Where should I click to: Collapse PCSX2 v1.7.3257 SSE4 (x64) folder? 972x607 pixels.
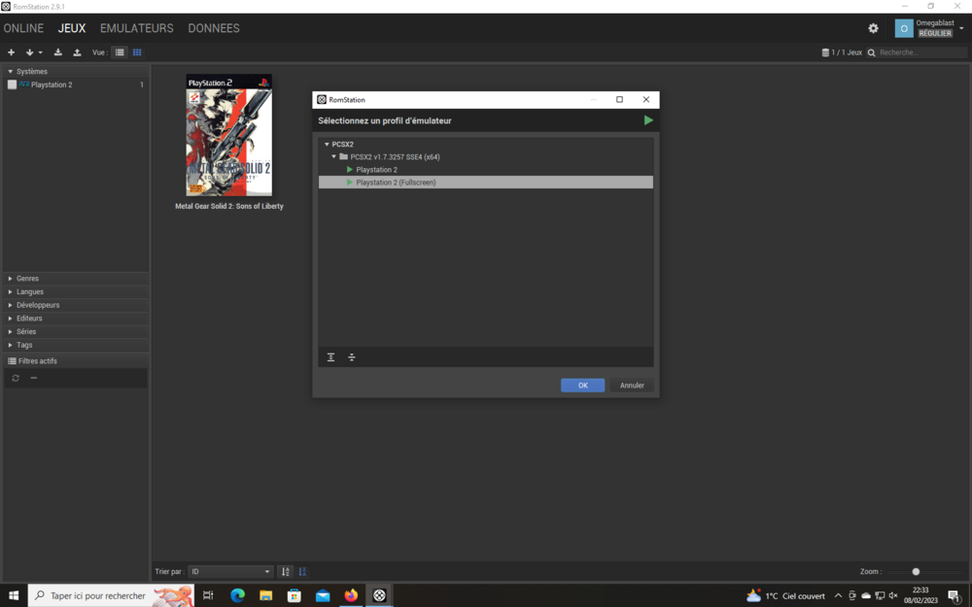point(333,156)
